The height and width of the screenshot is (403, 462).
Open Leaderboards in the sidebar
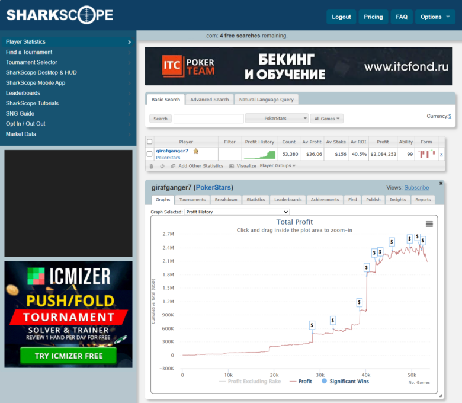68,93
